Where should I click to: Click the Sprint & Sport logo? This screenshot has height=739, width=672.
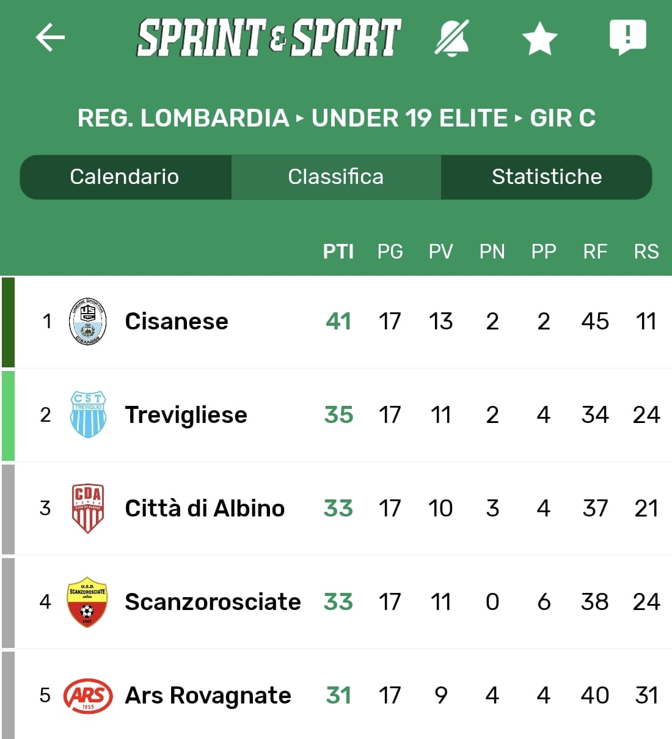point(269,38)
